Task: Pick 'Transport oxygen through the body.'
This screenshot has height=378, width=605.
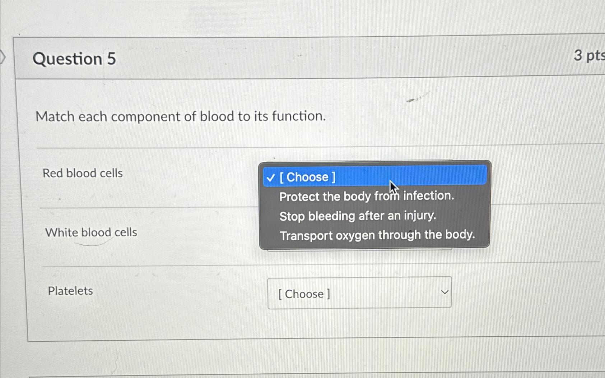Action: point(377,235)
